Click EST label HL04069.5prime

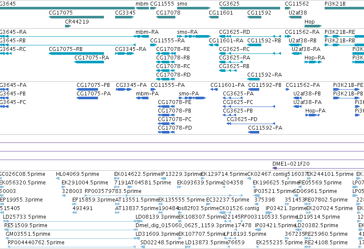point(77,174)
